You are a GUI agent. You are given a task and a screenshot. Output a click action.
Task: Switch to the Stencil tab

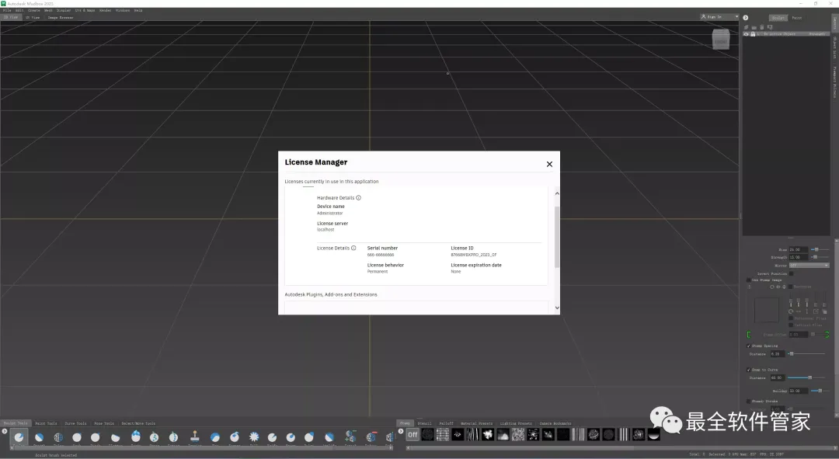pyautogui.click(x=424, y=423)
